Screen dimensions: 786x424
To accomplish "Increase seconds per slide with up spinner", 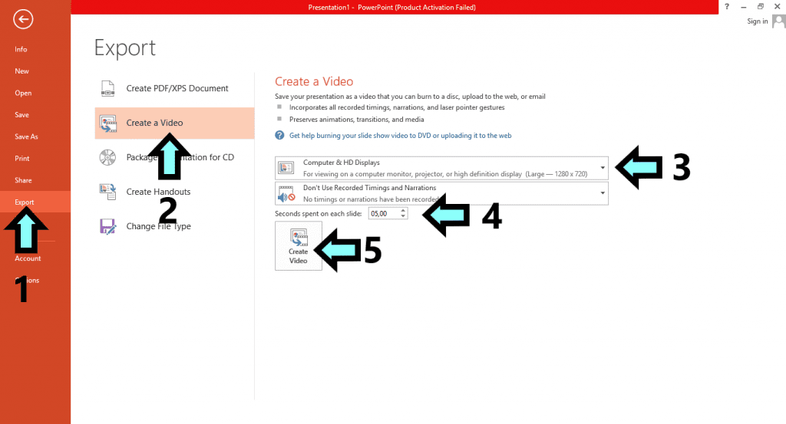I will pos(403,211).
